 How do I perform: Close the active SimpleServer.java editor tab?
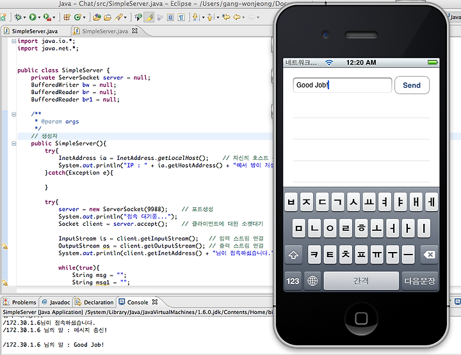click(134, 31)
